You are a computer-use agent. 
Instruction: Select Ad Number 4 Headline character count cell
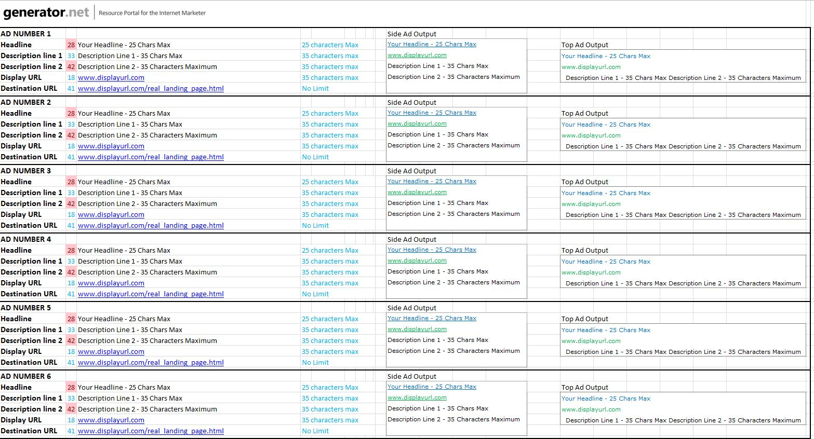71,250
